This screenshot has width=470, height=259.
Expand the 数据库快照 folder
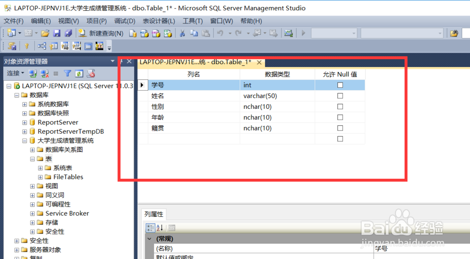coord(24,114)
